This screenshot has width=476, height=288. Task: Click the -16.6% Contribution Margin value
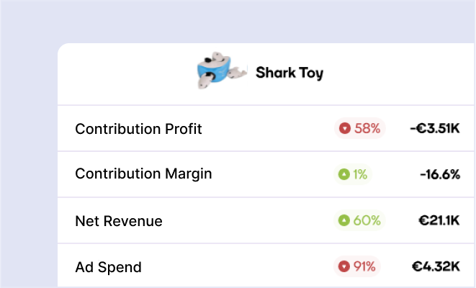pos(440,174)
